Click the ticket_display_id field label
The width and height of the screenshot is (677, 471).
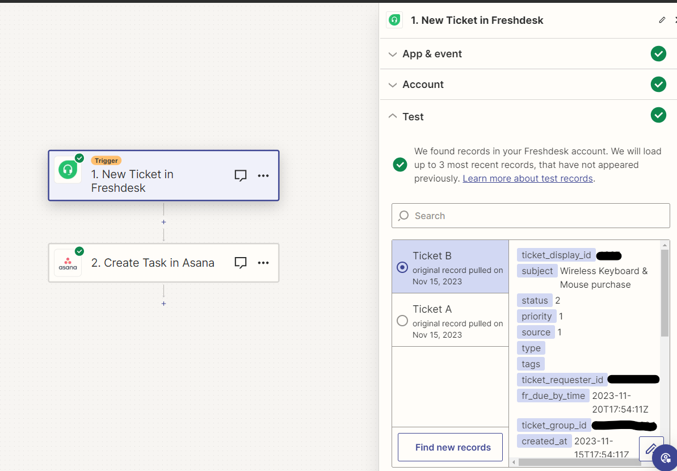point(556,255)
